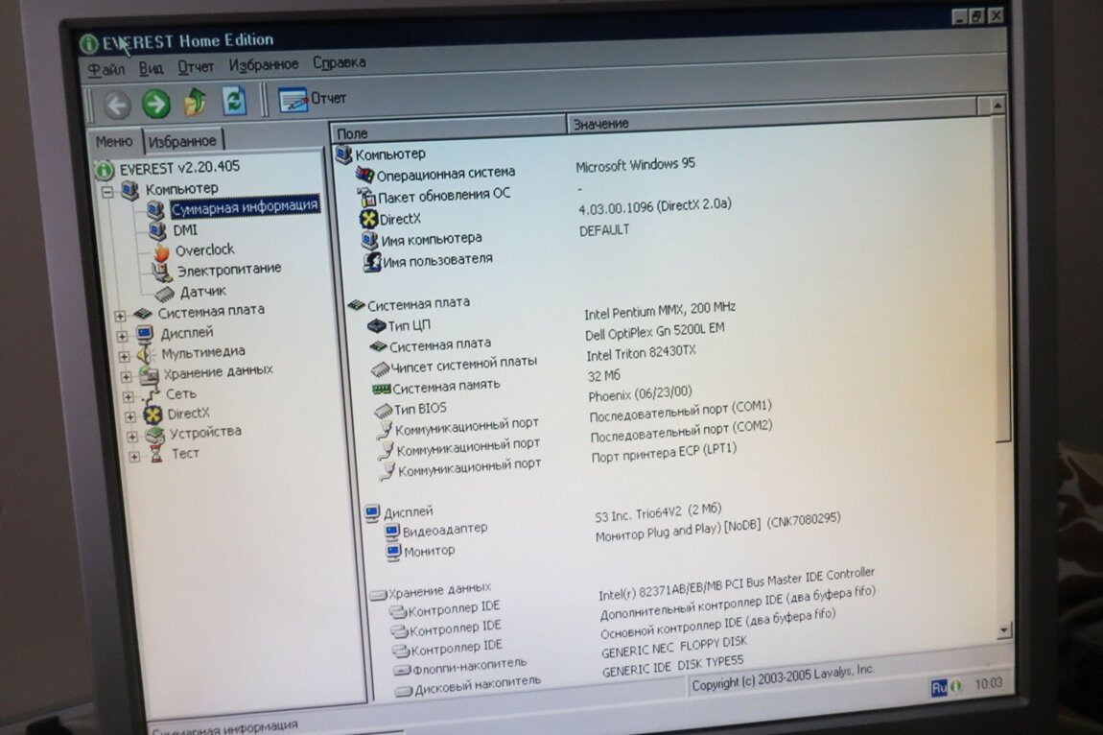The width and height of the screenshot is (1103, 735).
Task: Click the refresh toolbar icon
Action: (x=235, y=100)
